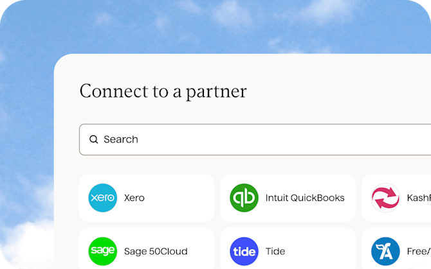Screen dimensions: 431x269
Task: Click the Xero logo icon
Action: pos(102,198)
